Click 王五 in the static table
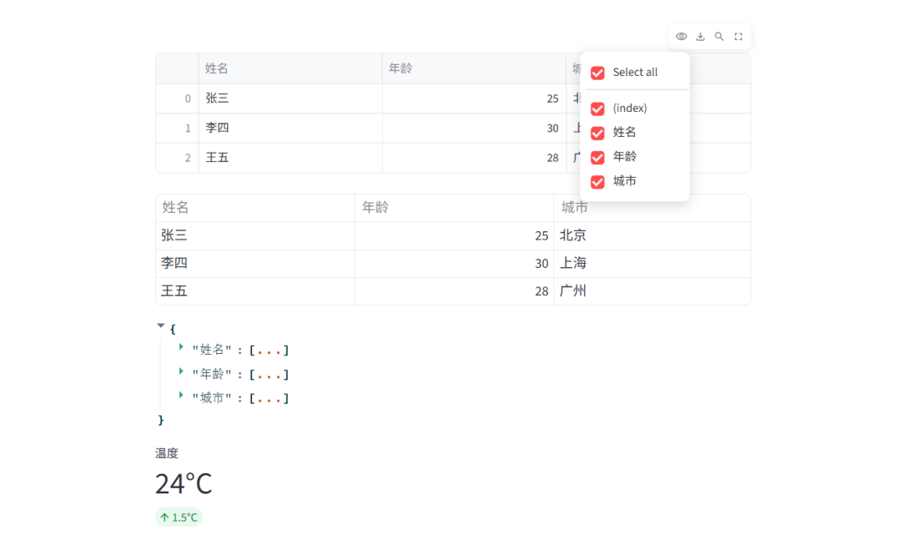Viewport: 901px width, 545px height. pos(255,291)
